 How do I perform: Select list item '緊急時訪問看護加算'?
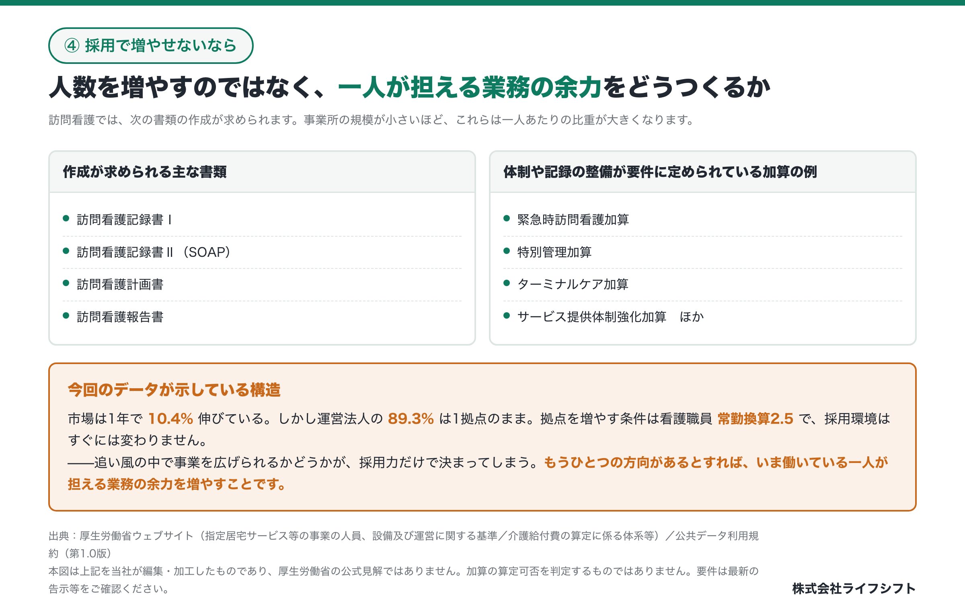pos(703,220)
